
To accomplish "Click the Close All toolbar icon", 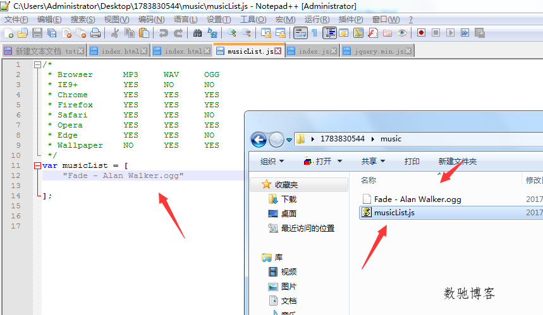I will [81, 33].
